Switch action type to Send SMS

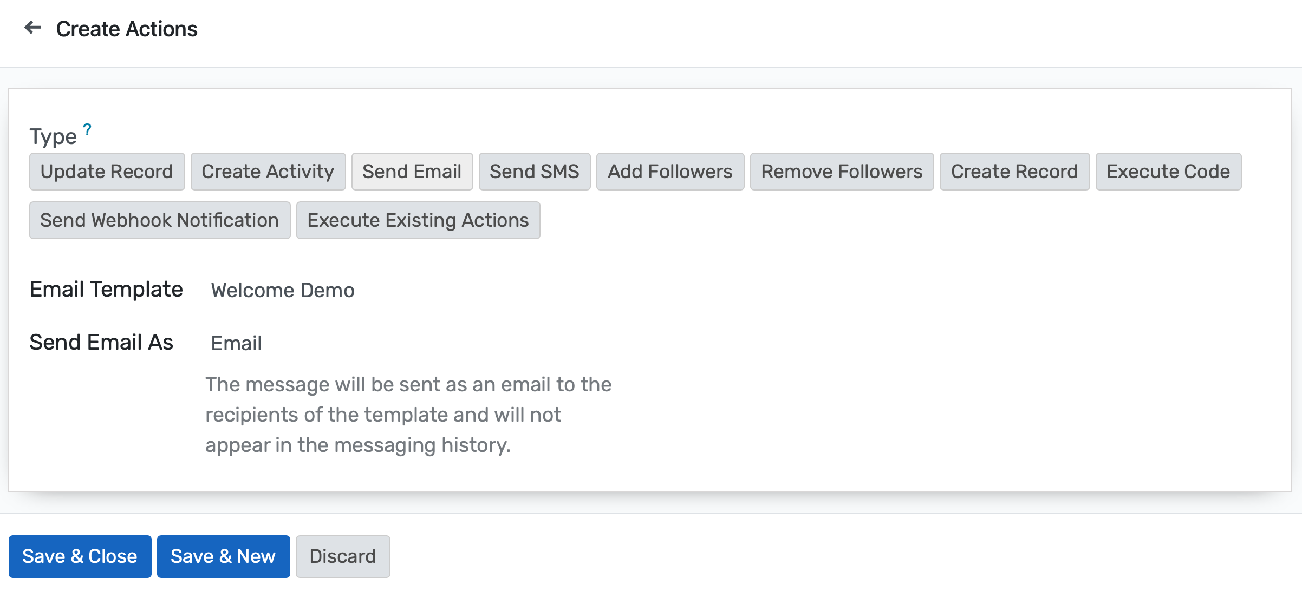534,171
